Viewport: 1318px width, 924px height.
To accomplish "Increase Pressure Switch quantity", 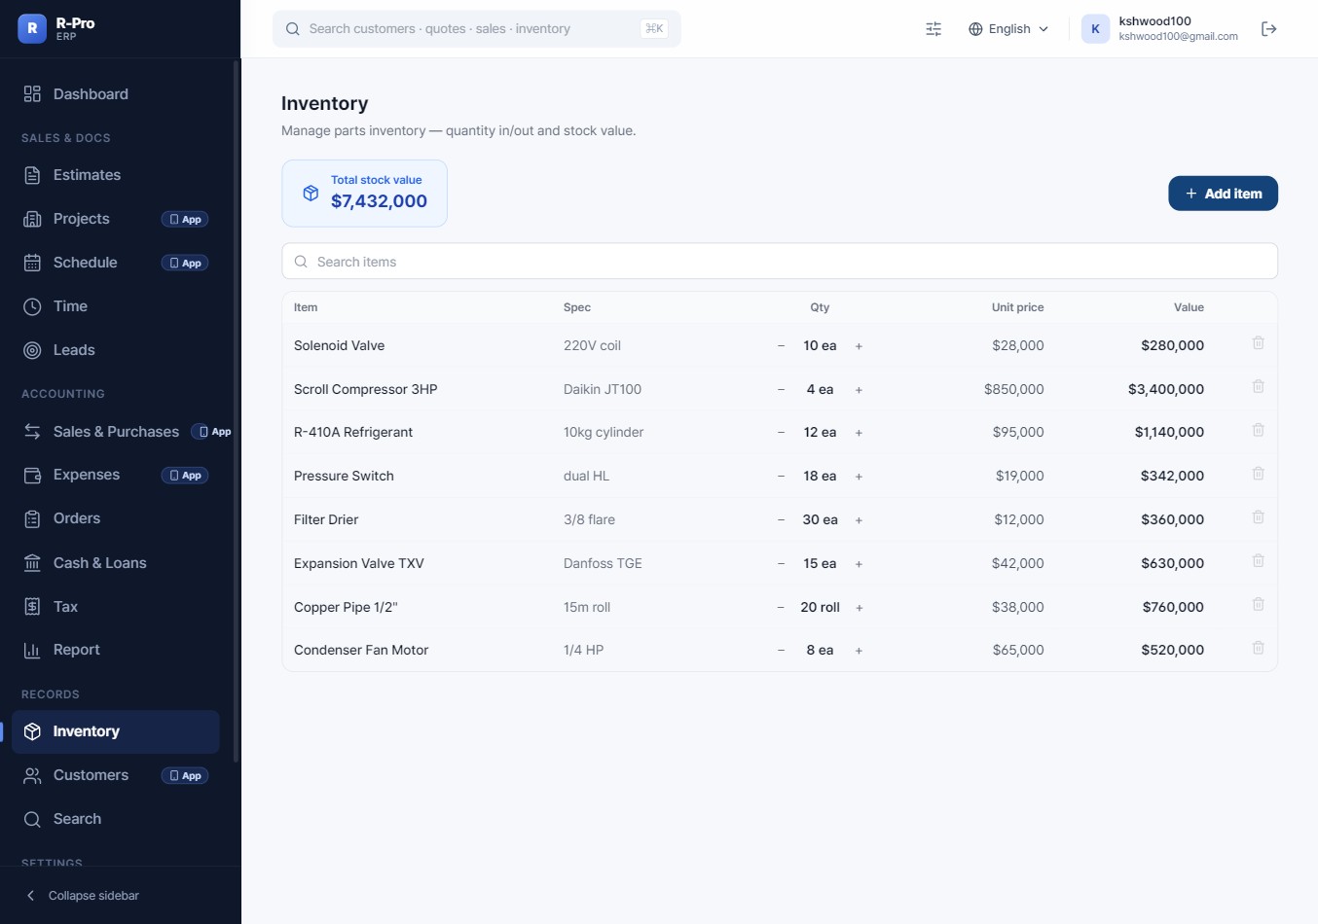I will pyautogui.click(x=859, y=477).
